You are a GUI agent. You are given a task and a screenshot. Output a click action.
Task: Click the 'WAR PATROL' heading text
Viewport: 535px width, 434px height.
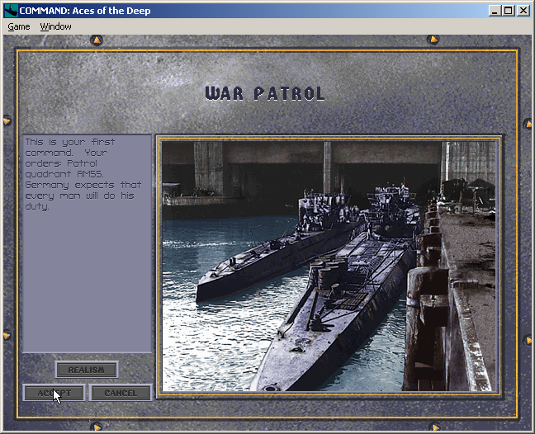[x=264, y=93]
